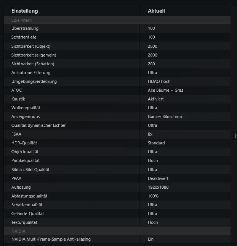The height and width of the screenshot is (246, 237).
Task: Click Qualität dynamischer Lichter row
Action: tap(117, 125)
